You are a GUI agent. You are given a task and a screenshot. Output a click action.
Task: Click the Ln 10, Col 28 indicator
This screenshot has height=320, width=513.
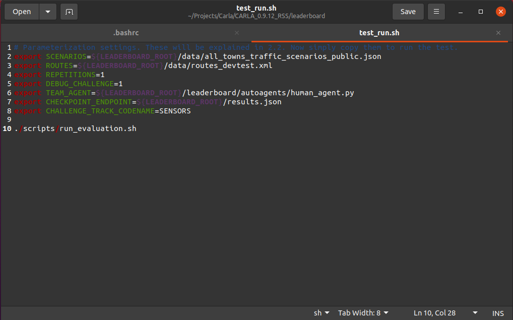pyautogui.click(x=434, y=312)
